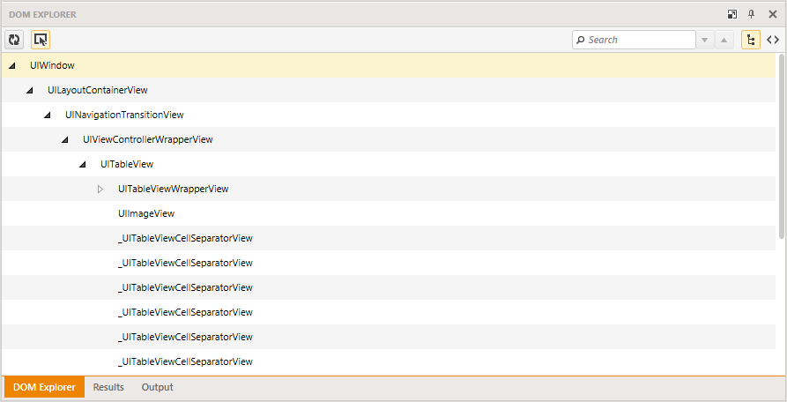Jump to previous search result arrow
Screen dimensions: 787x402
click(x=724, y=40)
